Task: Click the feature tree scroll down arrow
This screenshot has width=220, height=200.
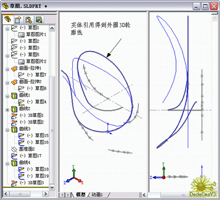Action: pyautogui.click(x=52, y=187)
